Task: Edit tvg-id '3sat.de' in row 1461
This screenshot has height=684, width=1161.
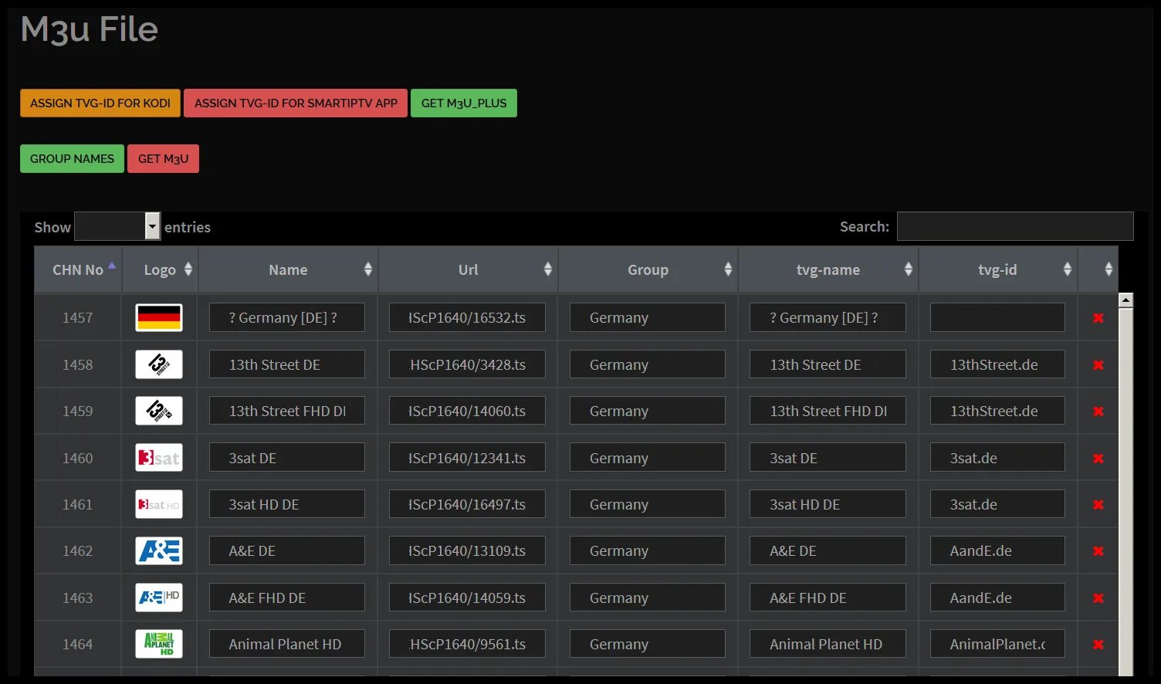Action: pos(997,504)
